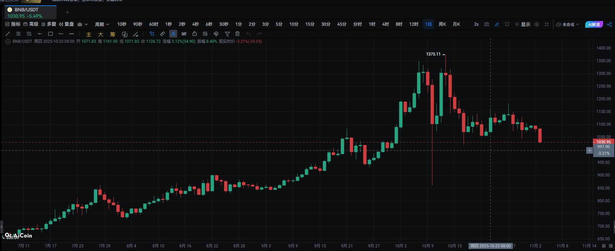Take a chart snapshot with camera icon
Screen dimensions: 615x251
[x=487, y=24]
